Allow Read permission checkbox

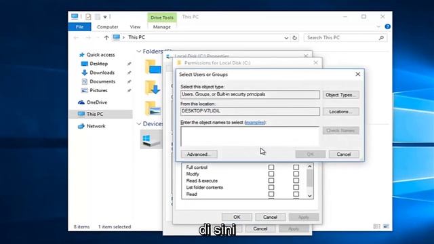[271, 195]
